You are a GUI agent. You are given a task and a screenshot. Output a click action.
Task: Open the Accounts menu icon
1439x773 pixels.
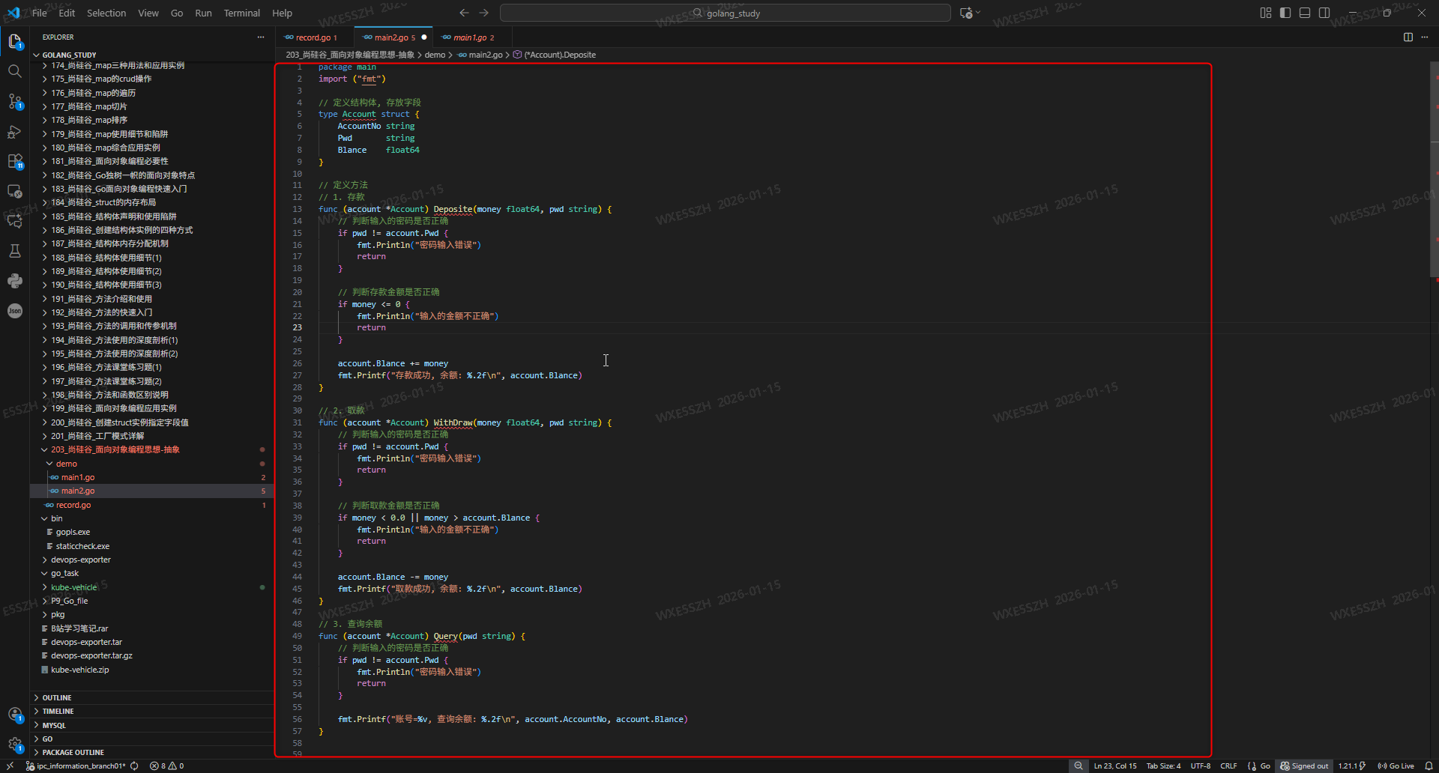coord(15,715)
